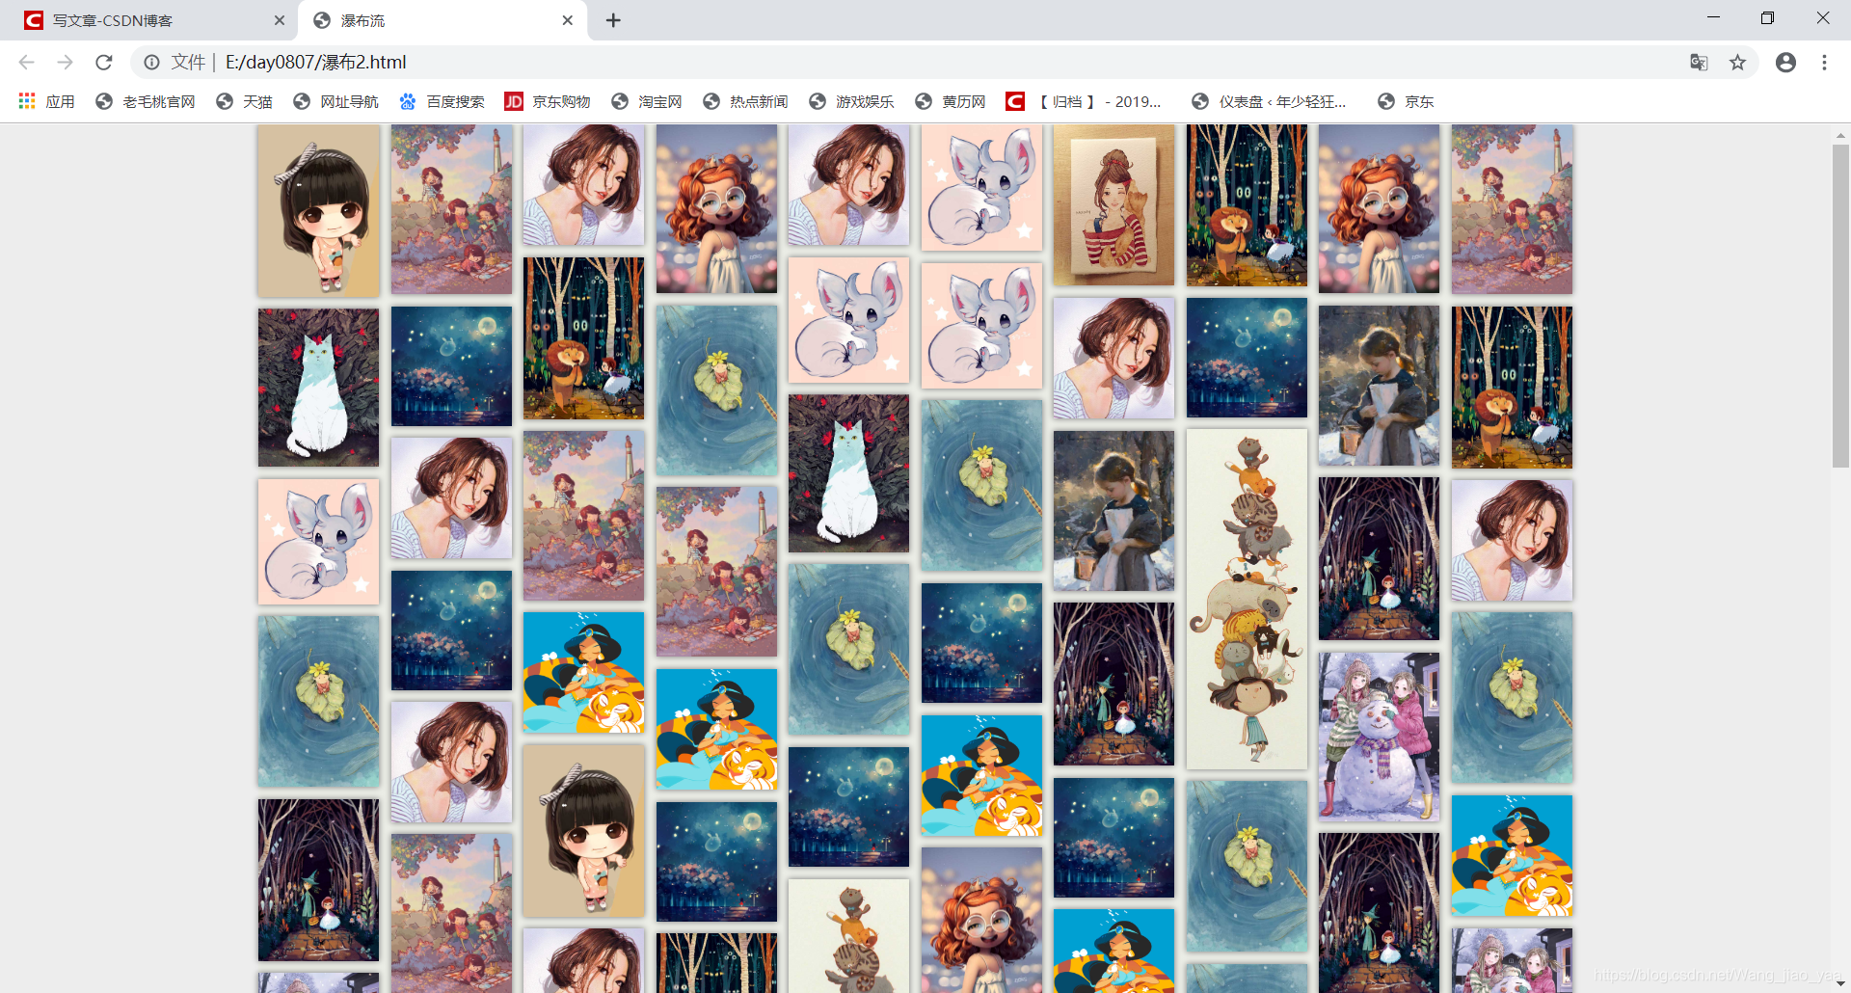Click the snowman with two girls image

point(1379,736)
